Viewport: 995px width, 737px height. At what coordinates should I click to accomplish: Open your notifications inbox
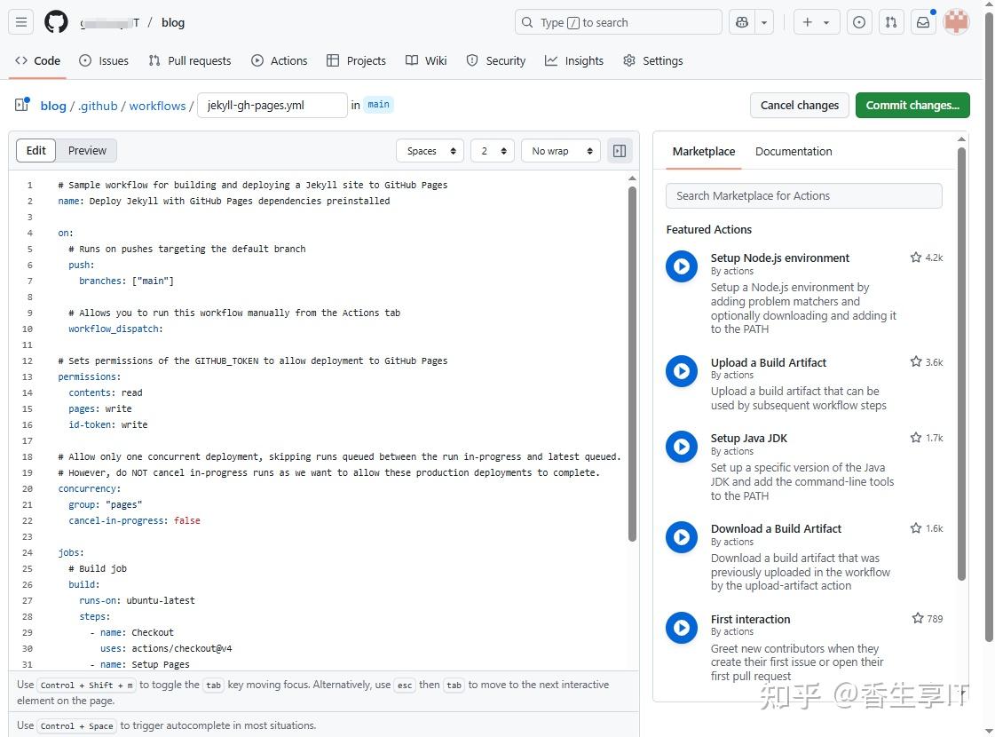point(923,22)
